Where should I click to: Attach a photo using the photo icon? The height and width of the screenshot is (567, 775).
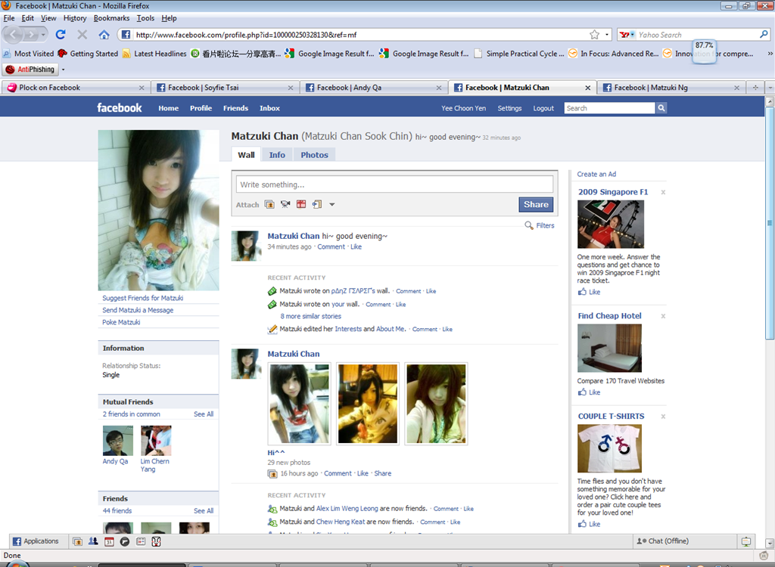pyautogui.click(x=269, y=204)
